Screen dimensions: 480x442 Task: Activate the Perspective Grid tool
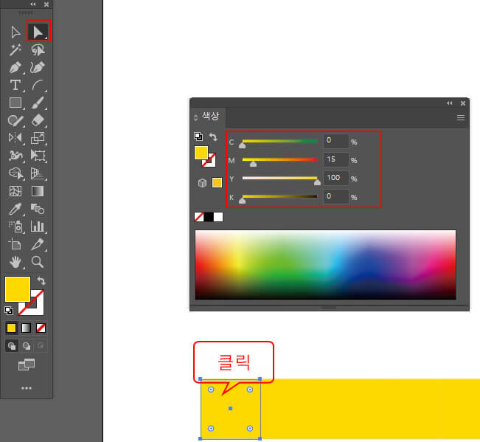click(x=38, y=173)
